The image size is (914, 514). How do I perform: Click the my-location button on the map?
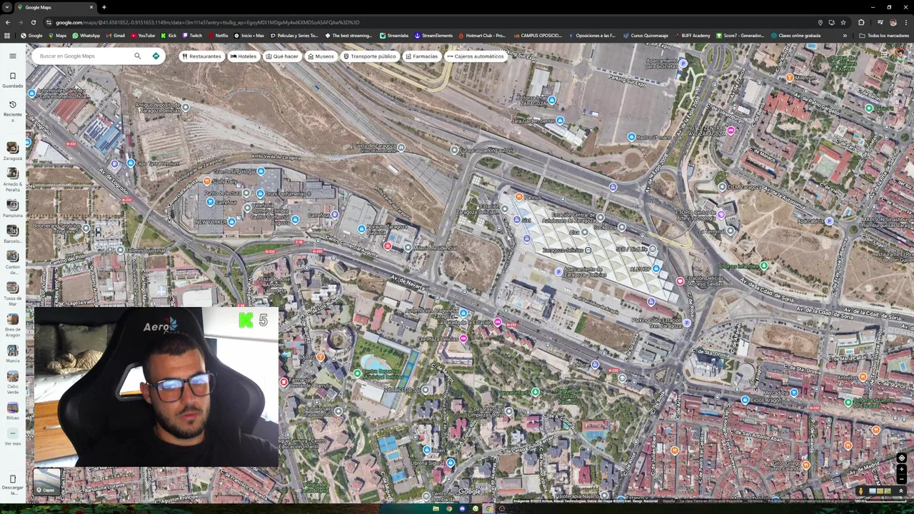tap(901, 458)
